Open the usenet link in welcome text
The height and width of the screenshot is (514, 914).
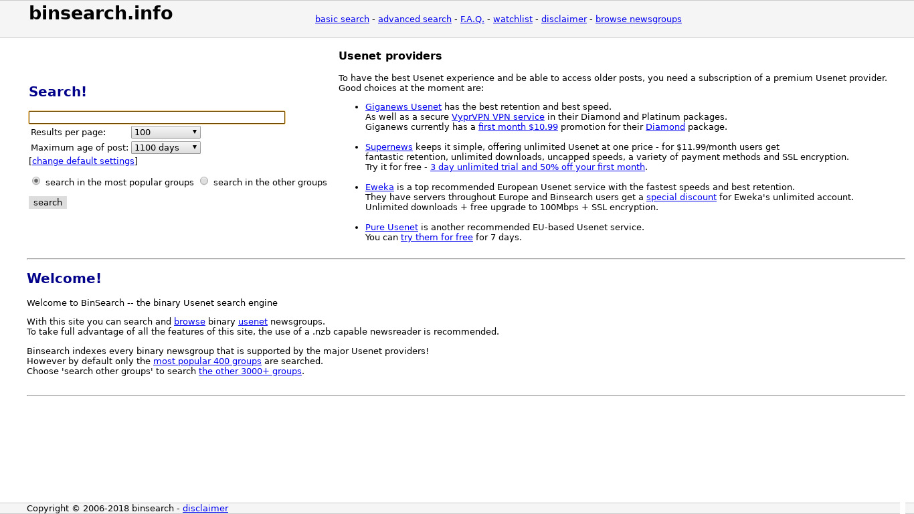[253, 322]
